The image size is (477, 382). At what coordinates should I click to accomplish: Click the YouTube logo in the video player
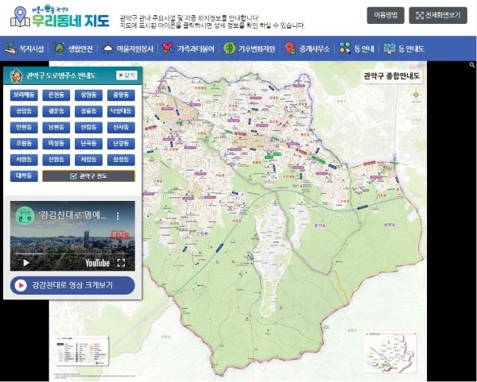(96, 263)
